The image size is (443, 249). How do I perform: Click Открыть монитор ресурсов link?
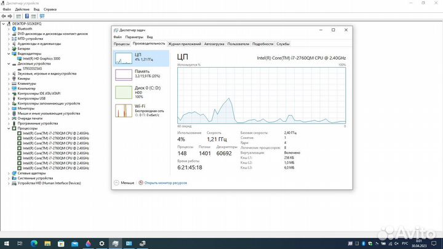[166, 183]
